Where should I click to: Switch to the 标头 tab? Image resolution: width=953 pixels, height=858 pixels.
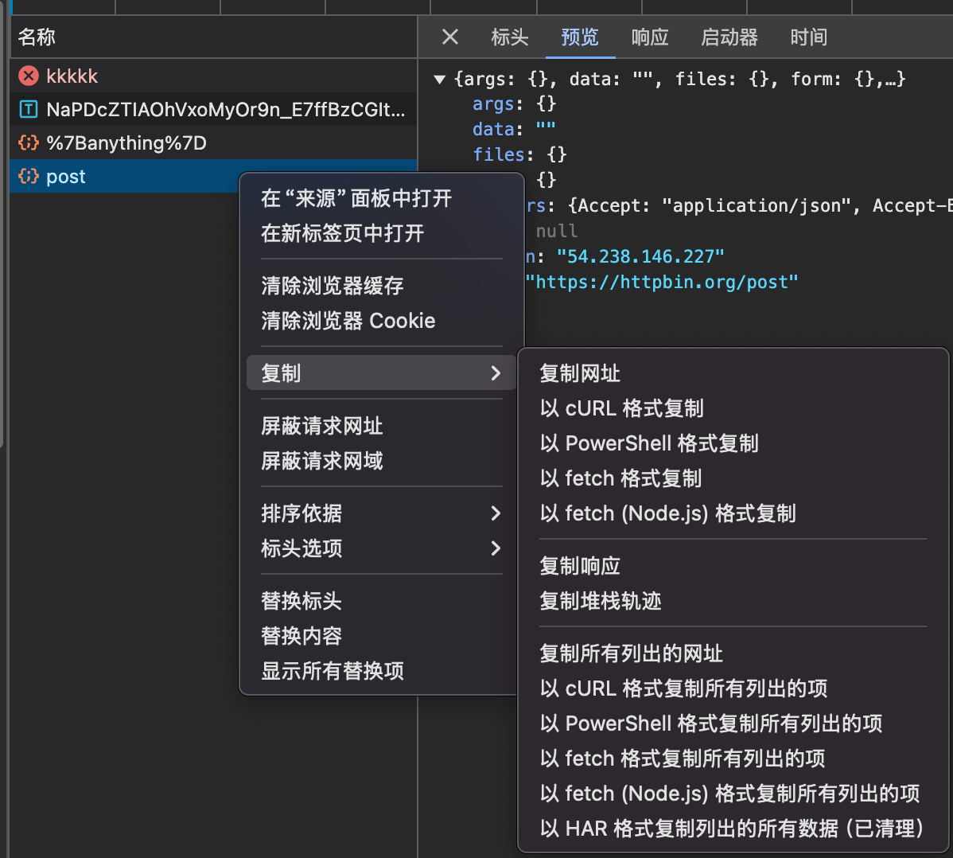click(x=510, y=37)
